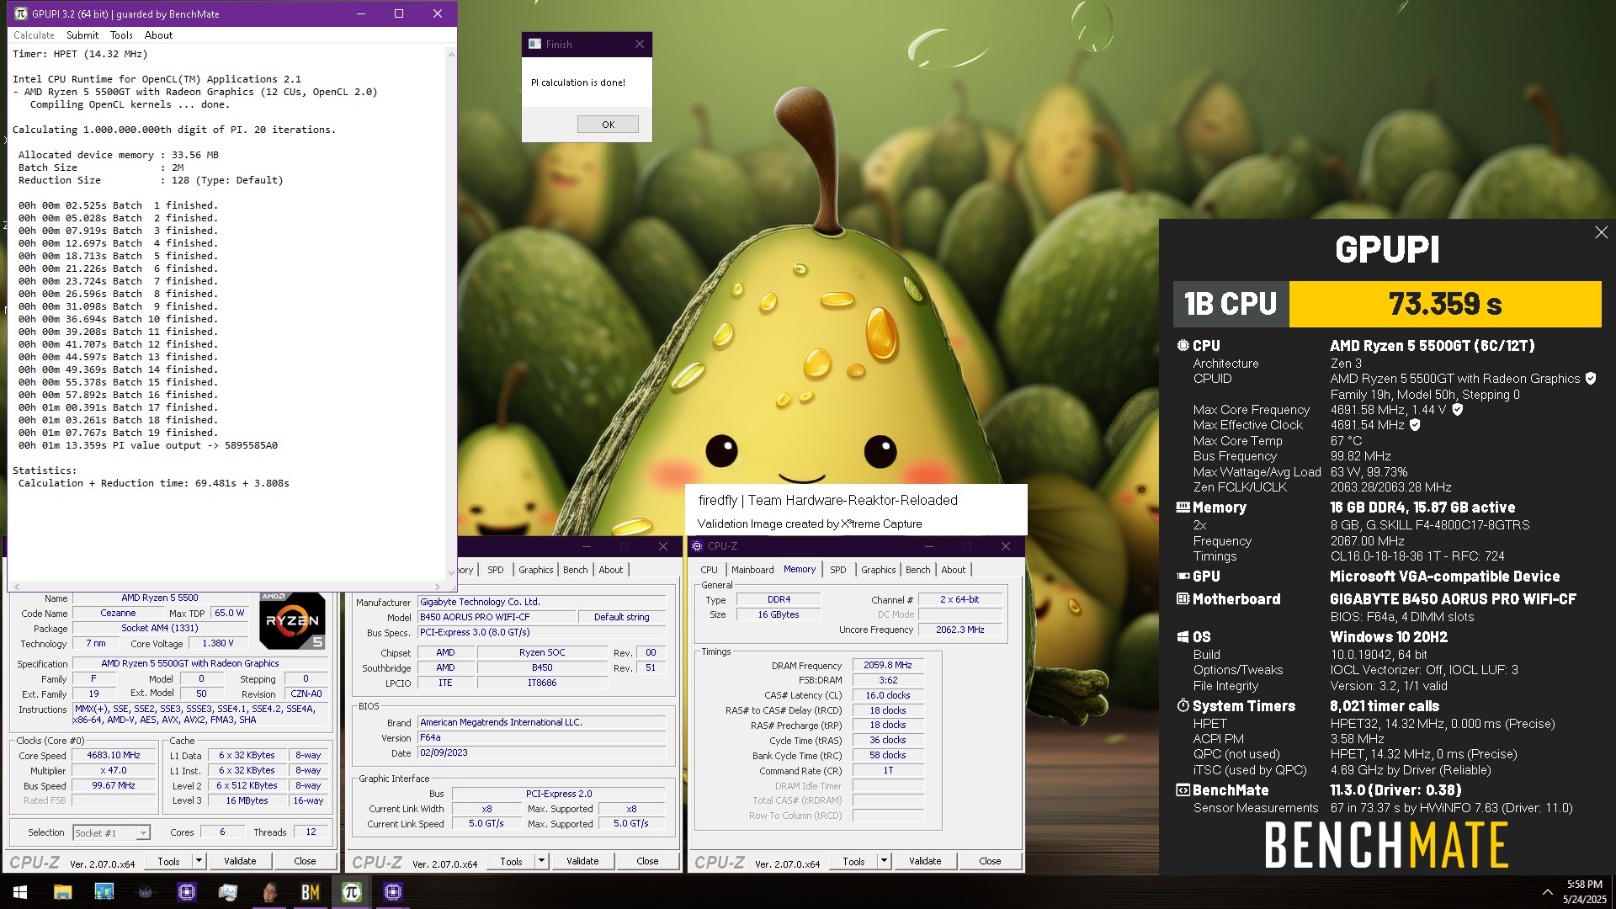Select CPU tab in CPU-Z Memory window
1616x909 pixels.
point(710,570)
